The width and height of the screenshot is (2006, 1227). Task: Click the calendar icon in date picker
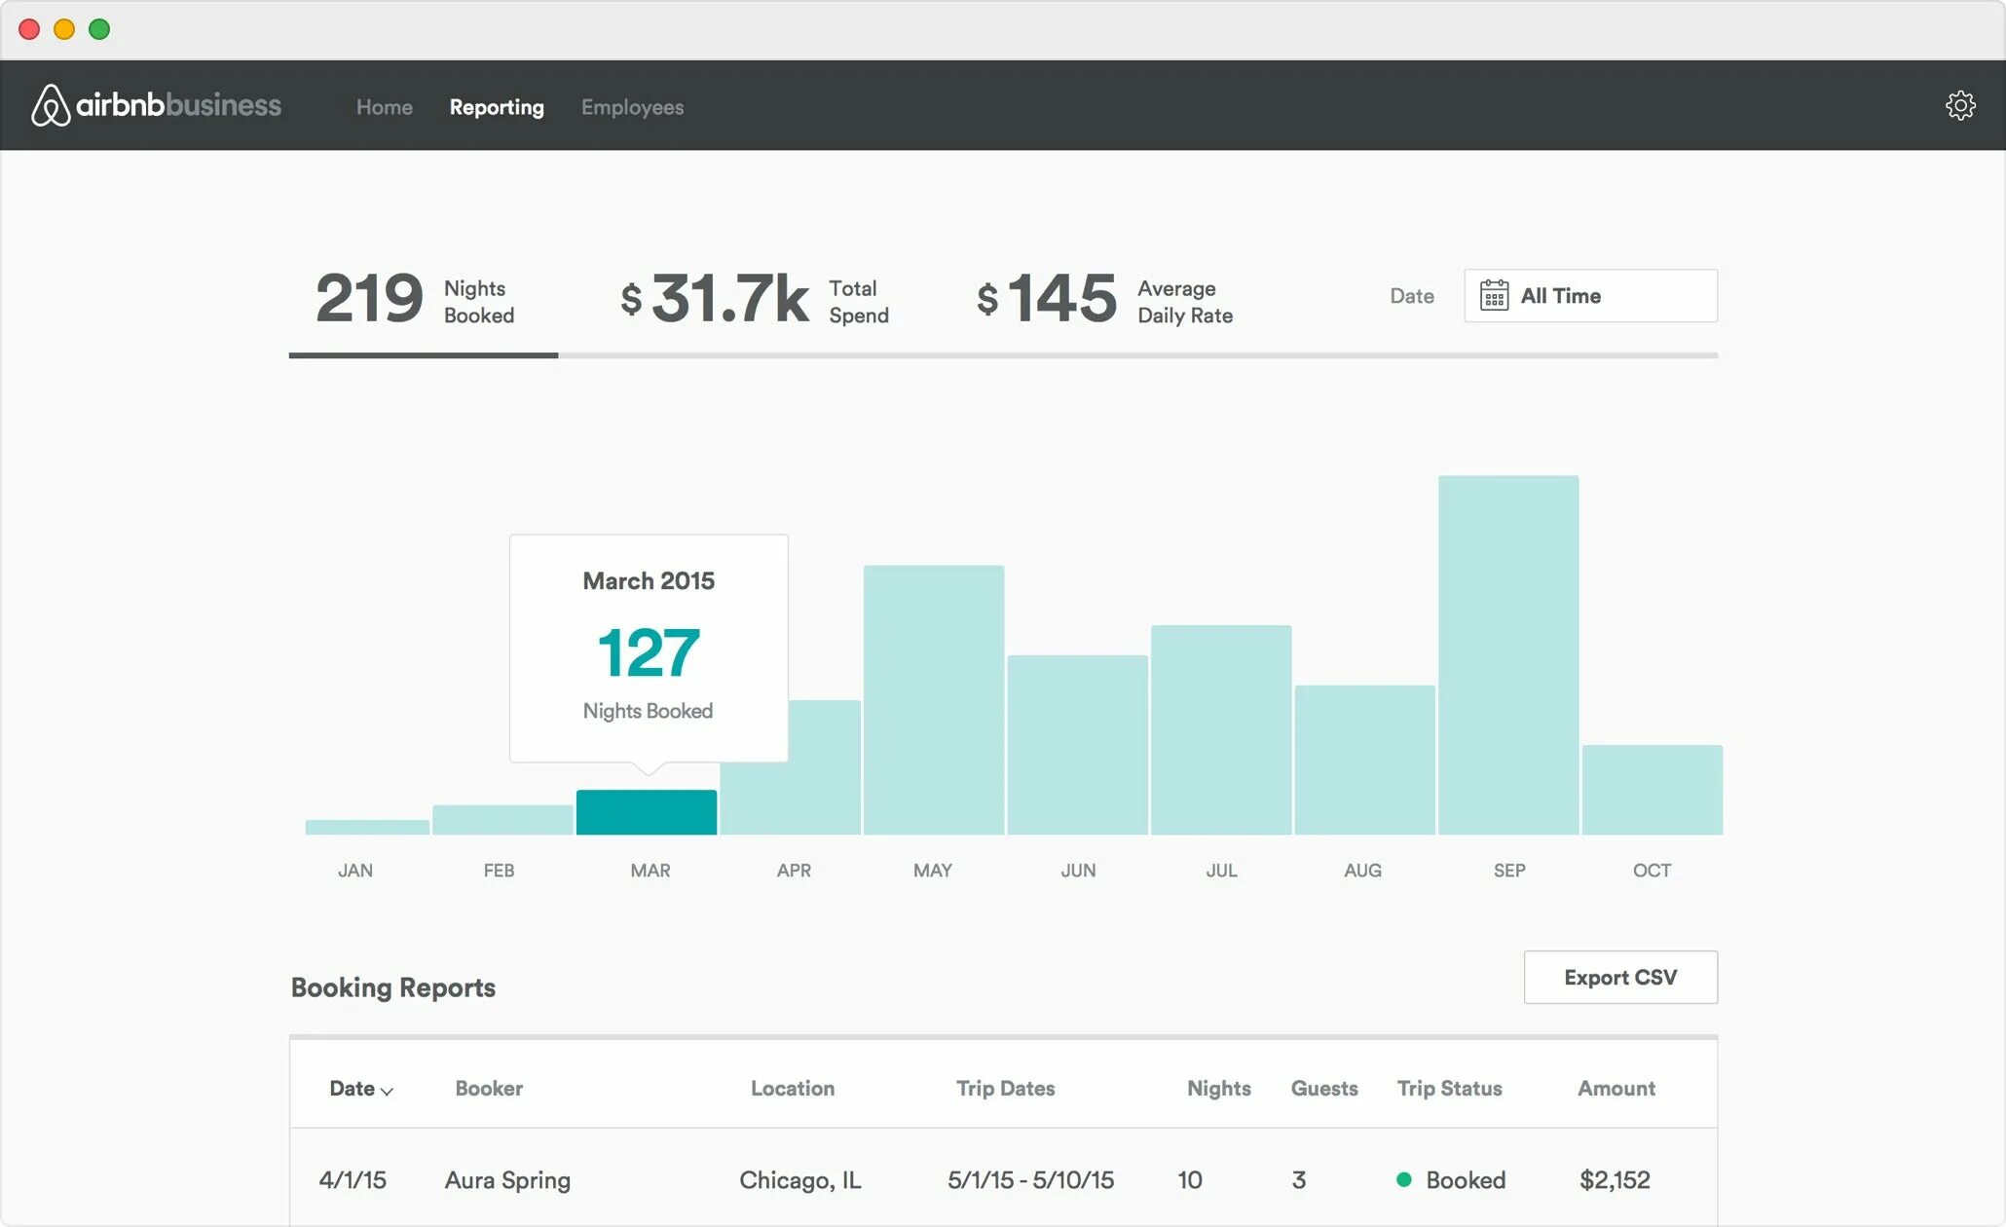pyautogui.click(x=1493, y=296)
